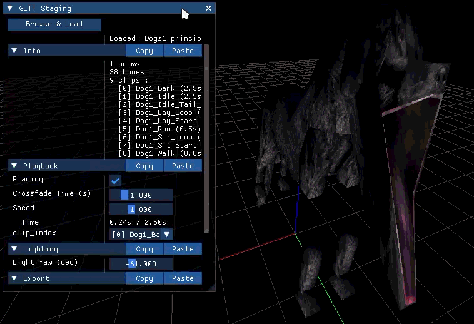This screenshot has width=474, height=324.
Task: Copy the Playback section settings
Action: (x=144, y=166)
